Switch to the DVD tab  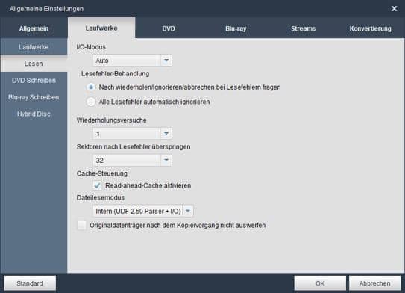[169, 28]
